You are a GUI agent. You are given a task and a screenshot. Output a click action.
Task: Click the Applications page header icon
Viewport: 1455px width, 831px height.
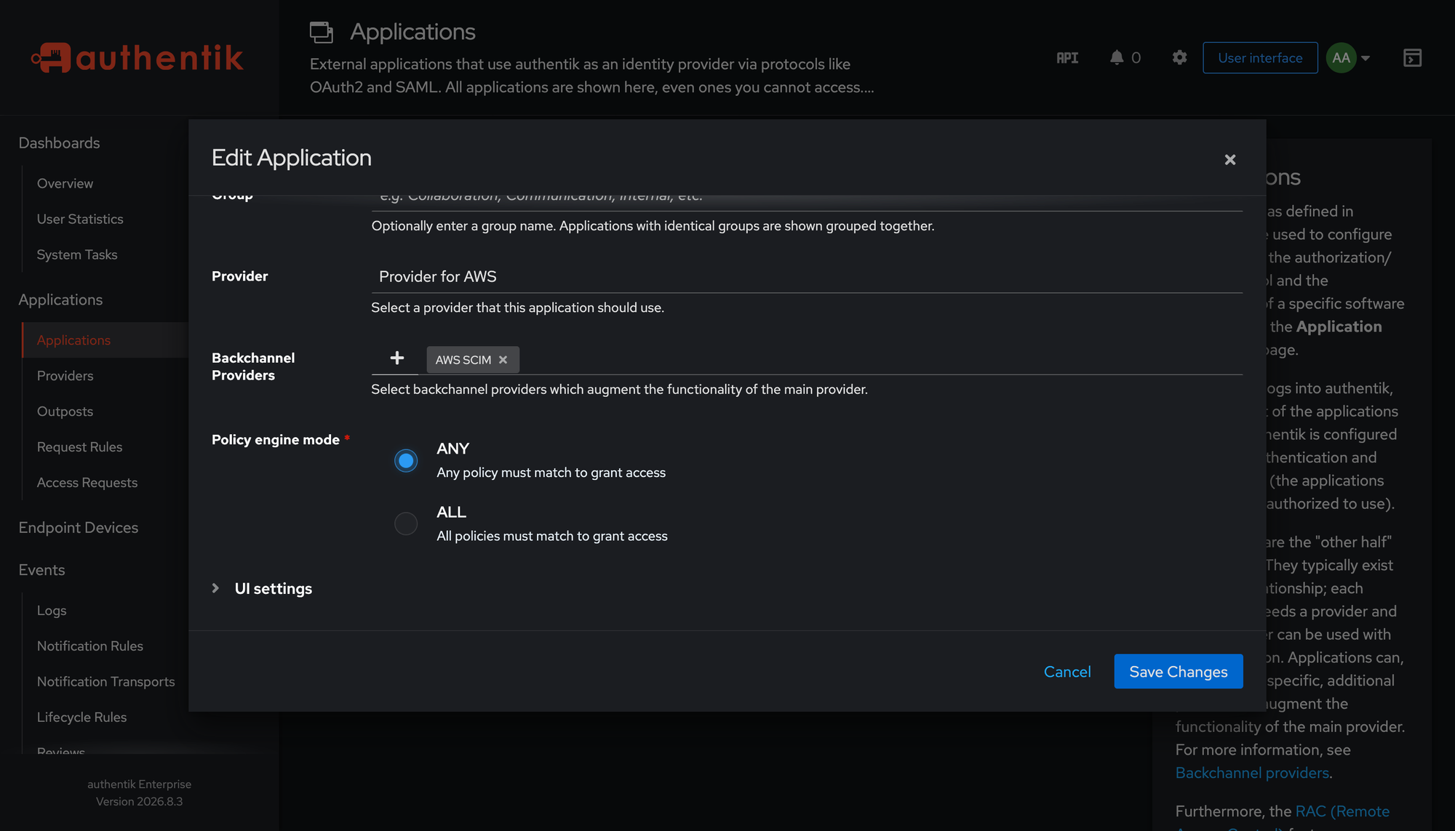point(321,32)
